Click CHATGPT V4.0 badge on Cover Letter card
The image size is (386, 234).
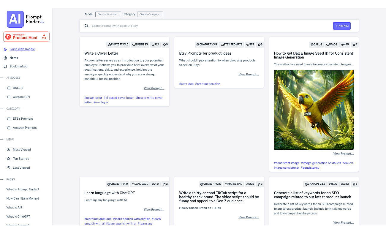[118, 45]
